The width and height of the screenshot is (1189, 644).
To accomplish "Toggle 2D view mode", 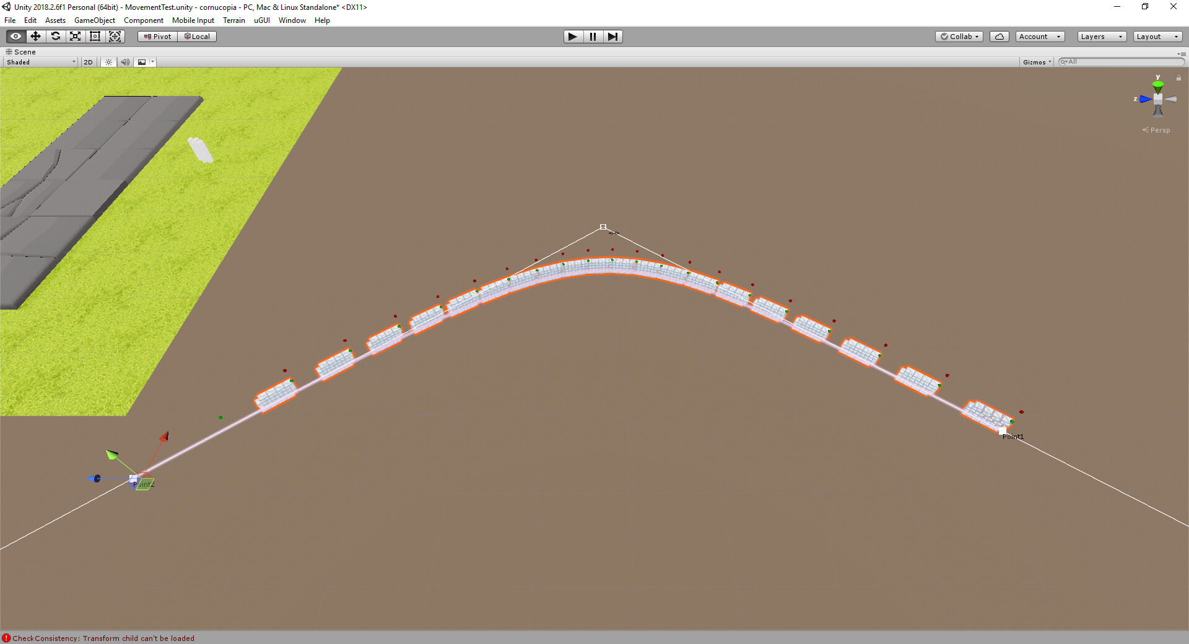I will tap(88, 62).
